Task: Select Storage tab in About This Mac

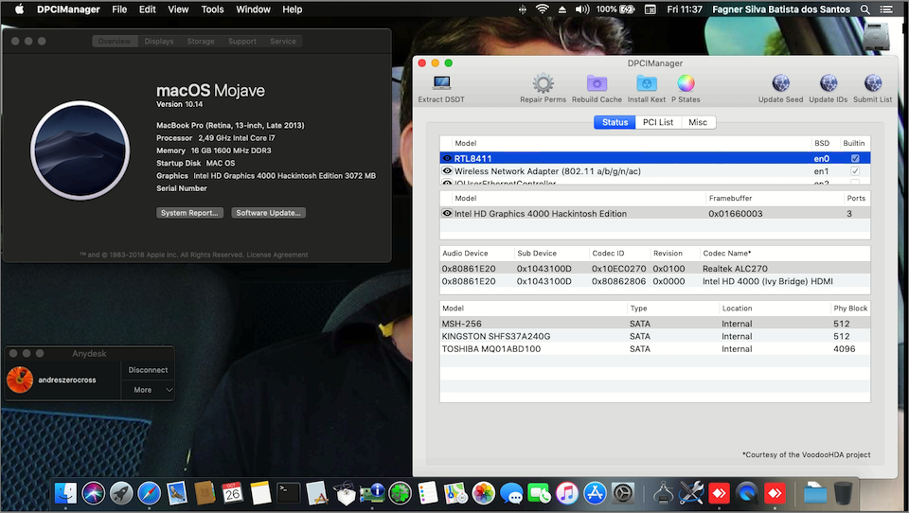Action: (201, 41)
